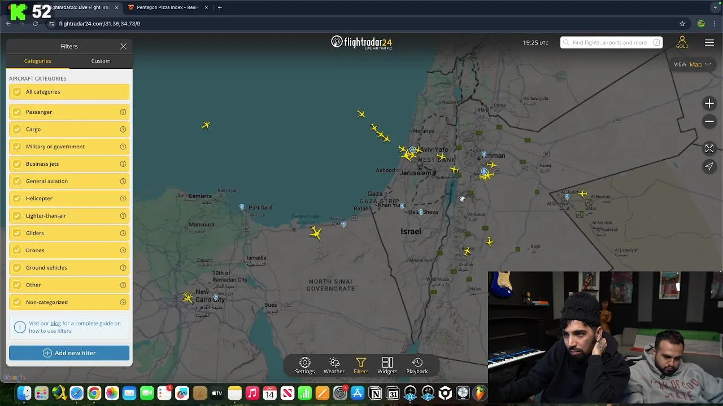Image resolution: width=723 pixels, height=406 pixels.
Task: Open Finder from the Dock
Action: coord(24,393)
